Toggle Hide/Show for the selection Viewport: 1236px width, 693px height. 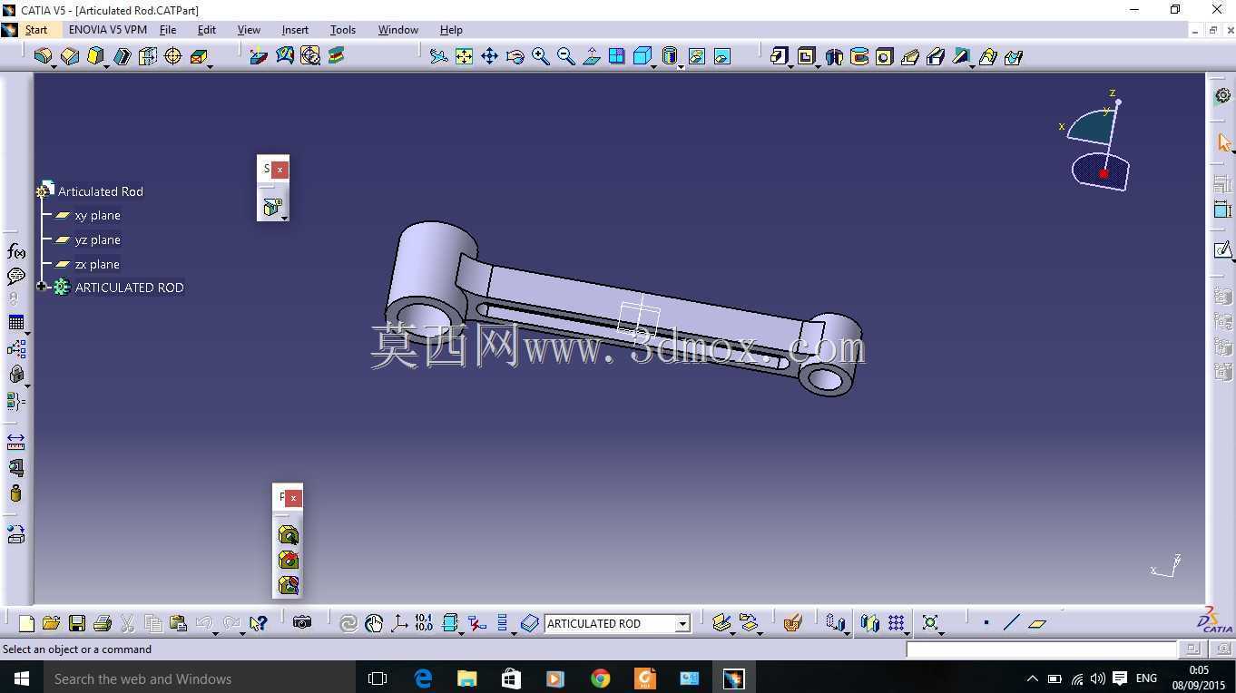click(696, 56)
